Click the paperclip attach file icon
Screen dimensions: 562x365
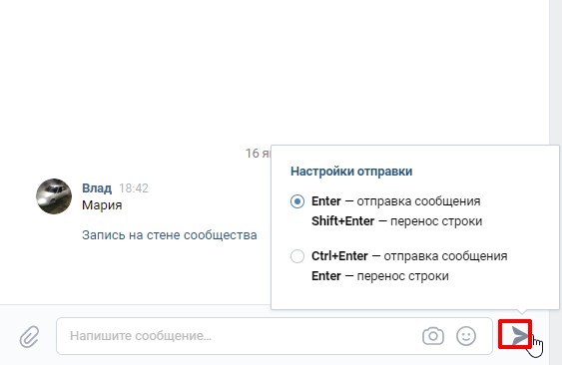tap(29, 336)
